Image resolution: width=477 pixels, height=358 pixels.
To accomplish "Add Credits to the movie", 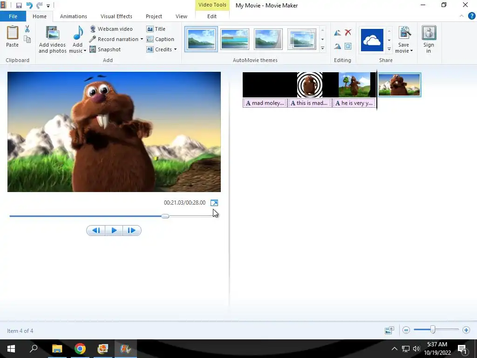I will 159,49.
